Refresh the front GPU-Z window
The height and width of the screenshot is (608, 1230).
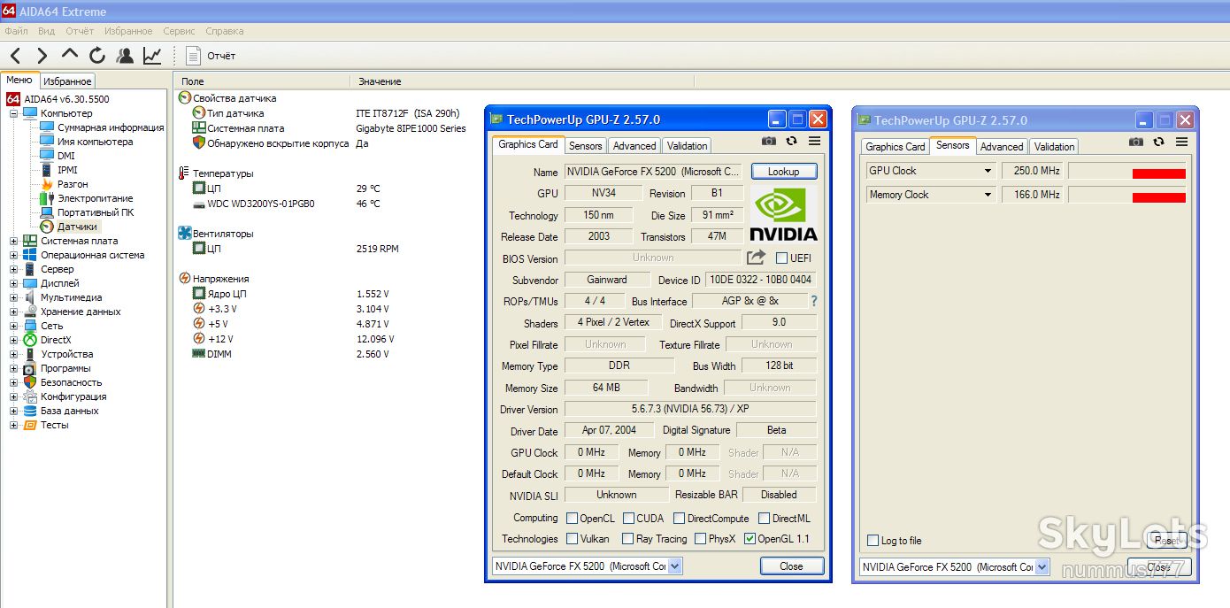pos(791,141)
